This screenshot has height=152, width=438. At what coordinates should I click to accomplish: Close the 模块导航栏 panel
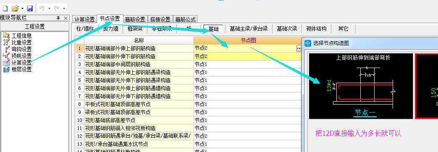pyautogui.click(x=66, y=18)
